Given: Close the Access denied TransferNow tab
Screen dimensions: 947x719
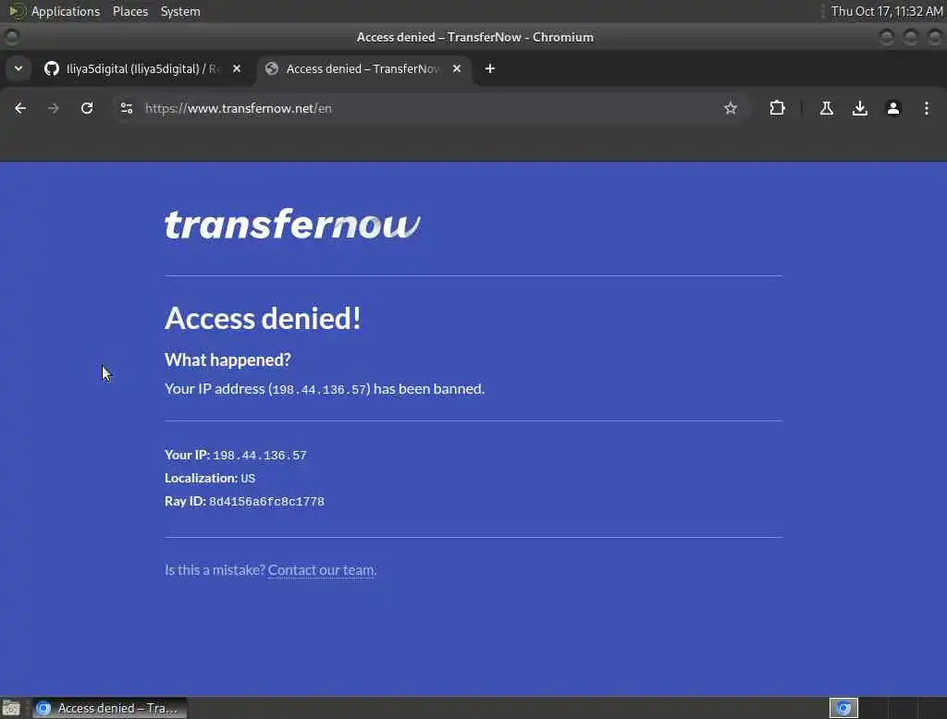Looking at the screenshot, I should click(457, 68).
